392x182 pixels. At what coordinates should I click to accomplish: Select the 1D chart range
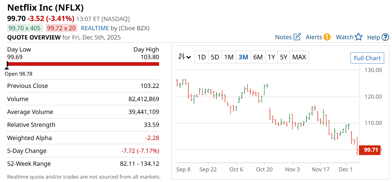[201, 57]
